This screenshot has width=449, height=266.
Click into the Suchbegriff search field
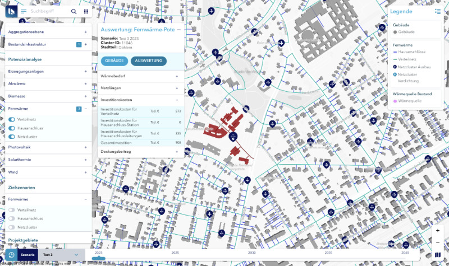48,11
